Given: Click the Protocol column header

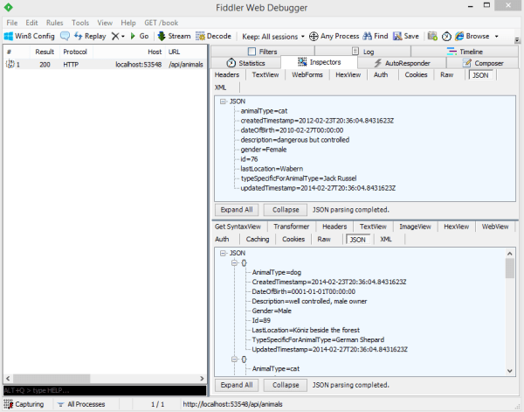Looking at the screenshot, I should [75, 52].
